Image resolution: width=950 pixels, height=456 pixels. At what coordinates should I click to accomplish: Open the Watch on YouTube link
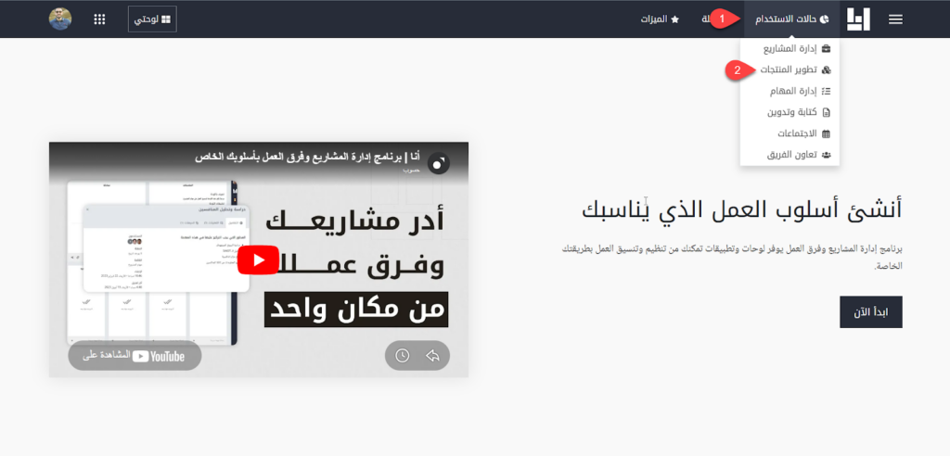135,356
